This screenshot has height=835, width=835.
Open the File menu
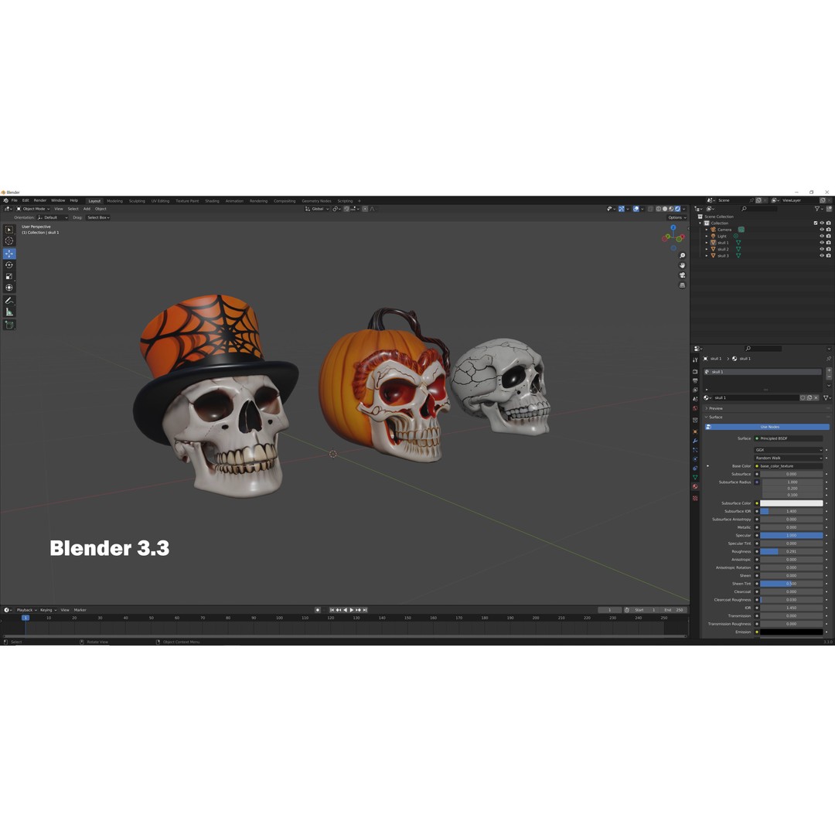tap(15, 201)
